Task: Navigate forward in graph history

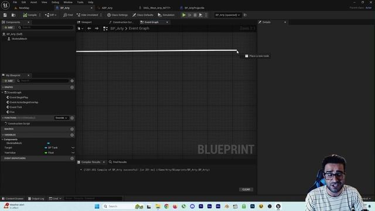Action: click(x=97, y=29)
